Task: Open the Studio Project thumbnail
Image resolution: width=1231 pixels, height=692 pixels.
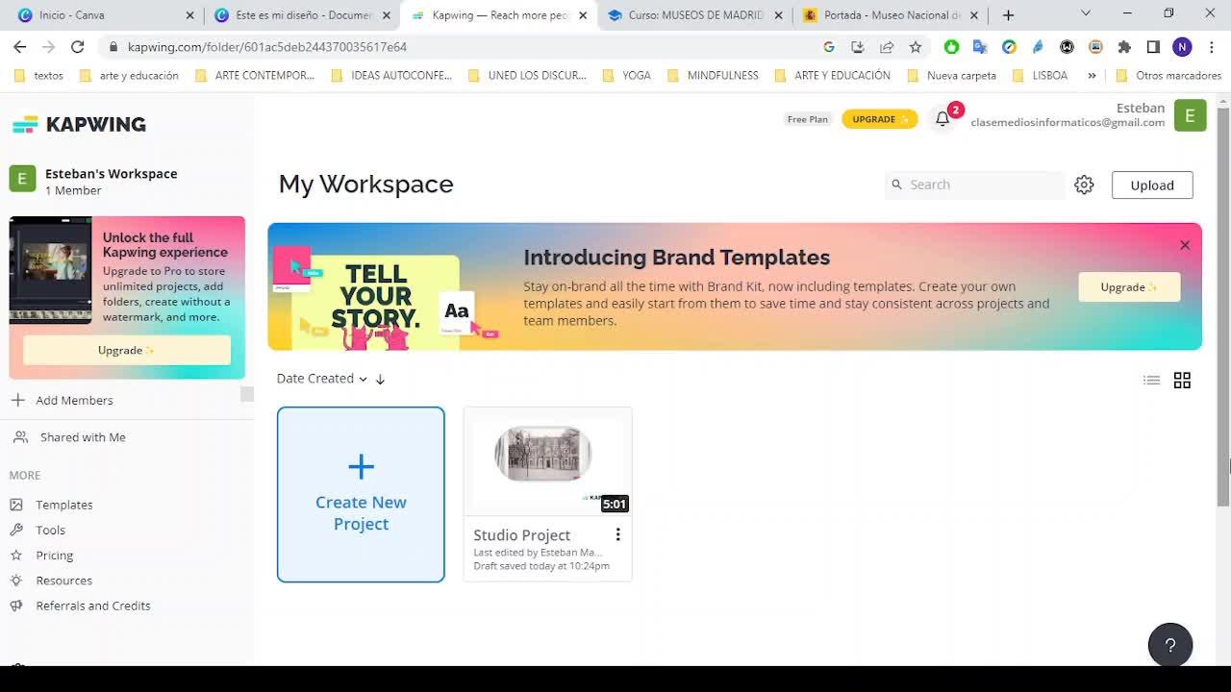Action: point(548,462)
